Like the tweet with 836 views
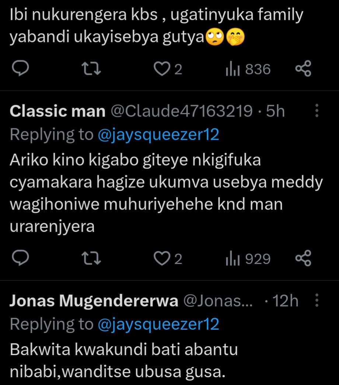 tap(161, 69)
